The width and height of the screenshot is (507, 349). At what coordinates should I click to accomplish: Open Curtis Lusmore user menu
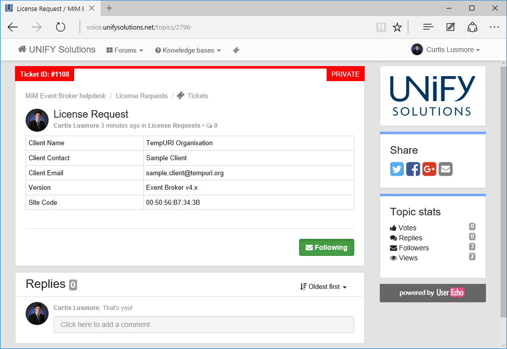[x=445, y=50]
